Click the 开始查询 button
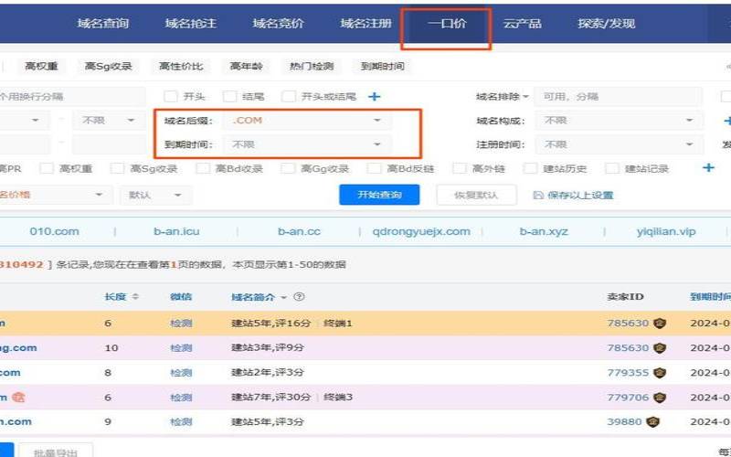This screenshot has width=731, height=457. pos(379,195)
